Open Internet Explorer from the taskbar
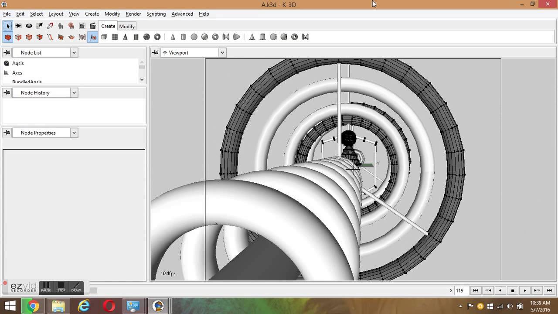Viewport: 558px width, 314px height. [83, 306]
